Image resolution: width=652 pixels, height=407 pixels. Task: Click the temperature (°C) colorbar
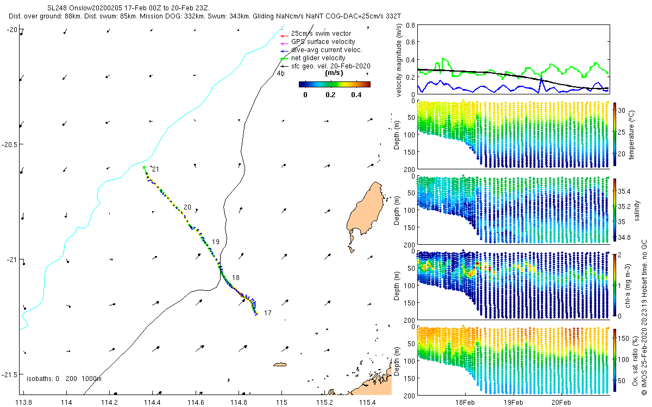(x=615, y=134)
